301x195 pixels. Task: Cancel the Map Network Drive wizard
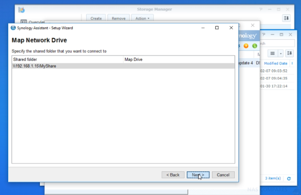pyautogui.click(x=223, y=175)
